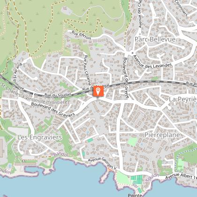Click the Rue de l'Equinoxe label

pyautogui.click(x=19, y=78)
